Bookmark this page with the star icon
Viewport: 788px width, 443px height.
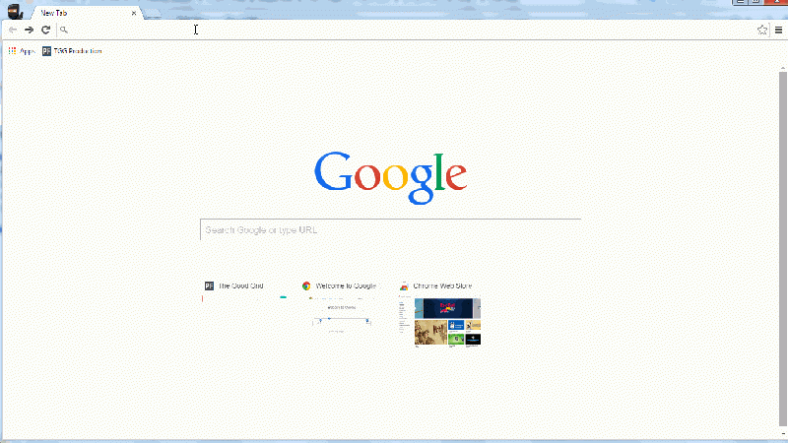[761, 31]
